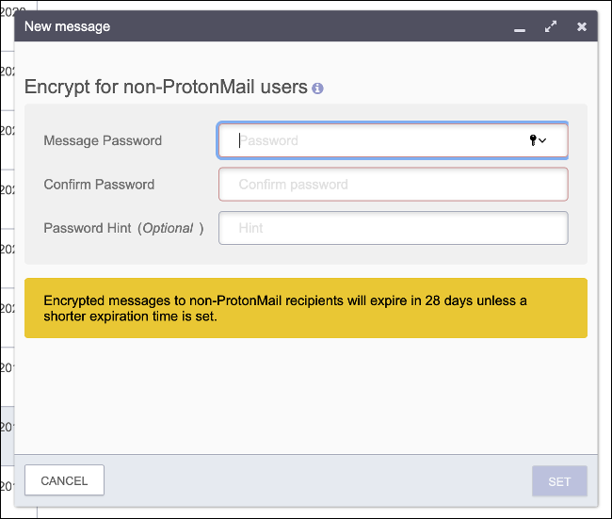Select the Password Hint text box
Viewport: 612px width, 519px height.
pyautogui.click(x=393, y=228)
